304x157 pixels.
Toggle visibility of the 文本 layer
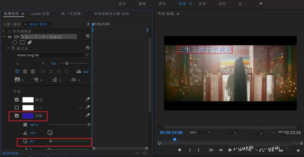[9, 37]
